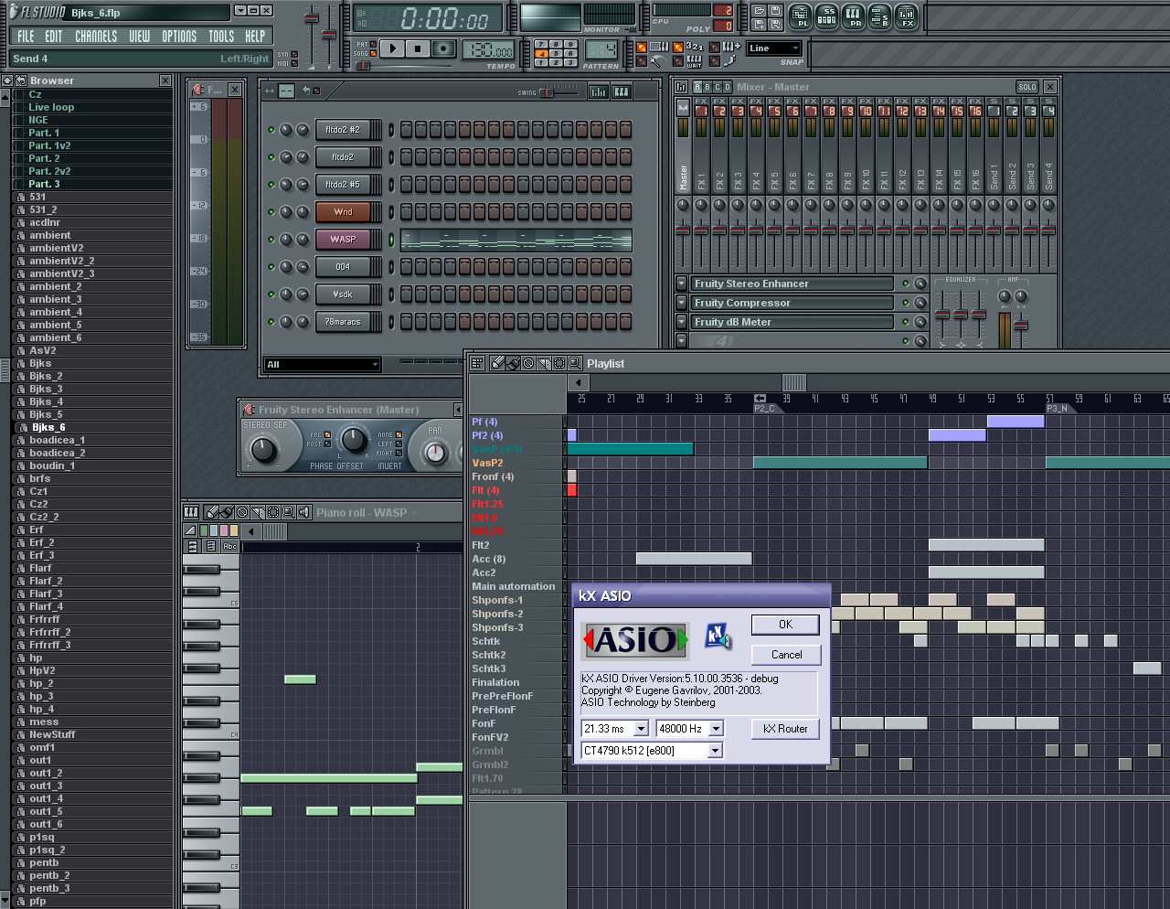1170x909 pixels.
Task: Open Fruity Compressor slot arrow menu
Action: coord(681,303)
